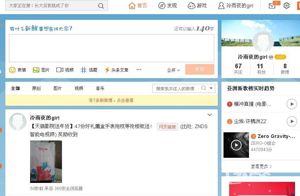Viewport: 300px width, 196px height.
Task: Attach a video with 视频 icon
Action: click(65, 70)
